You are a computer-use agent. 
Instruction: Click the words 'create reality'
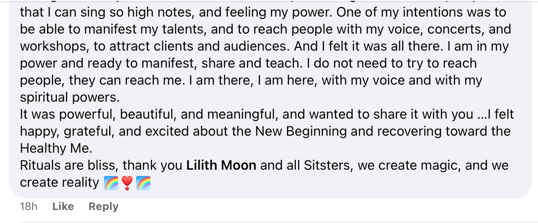pos(59,183)
